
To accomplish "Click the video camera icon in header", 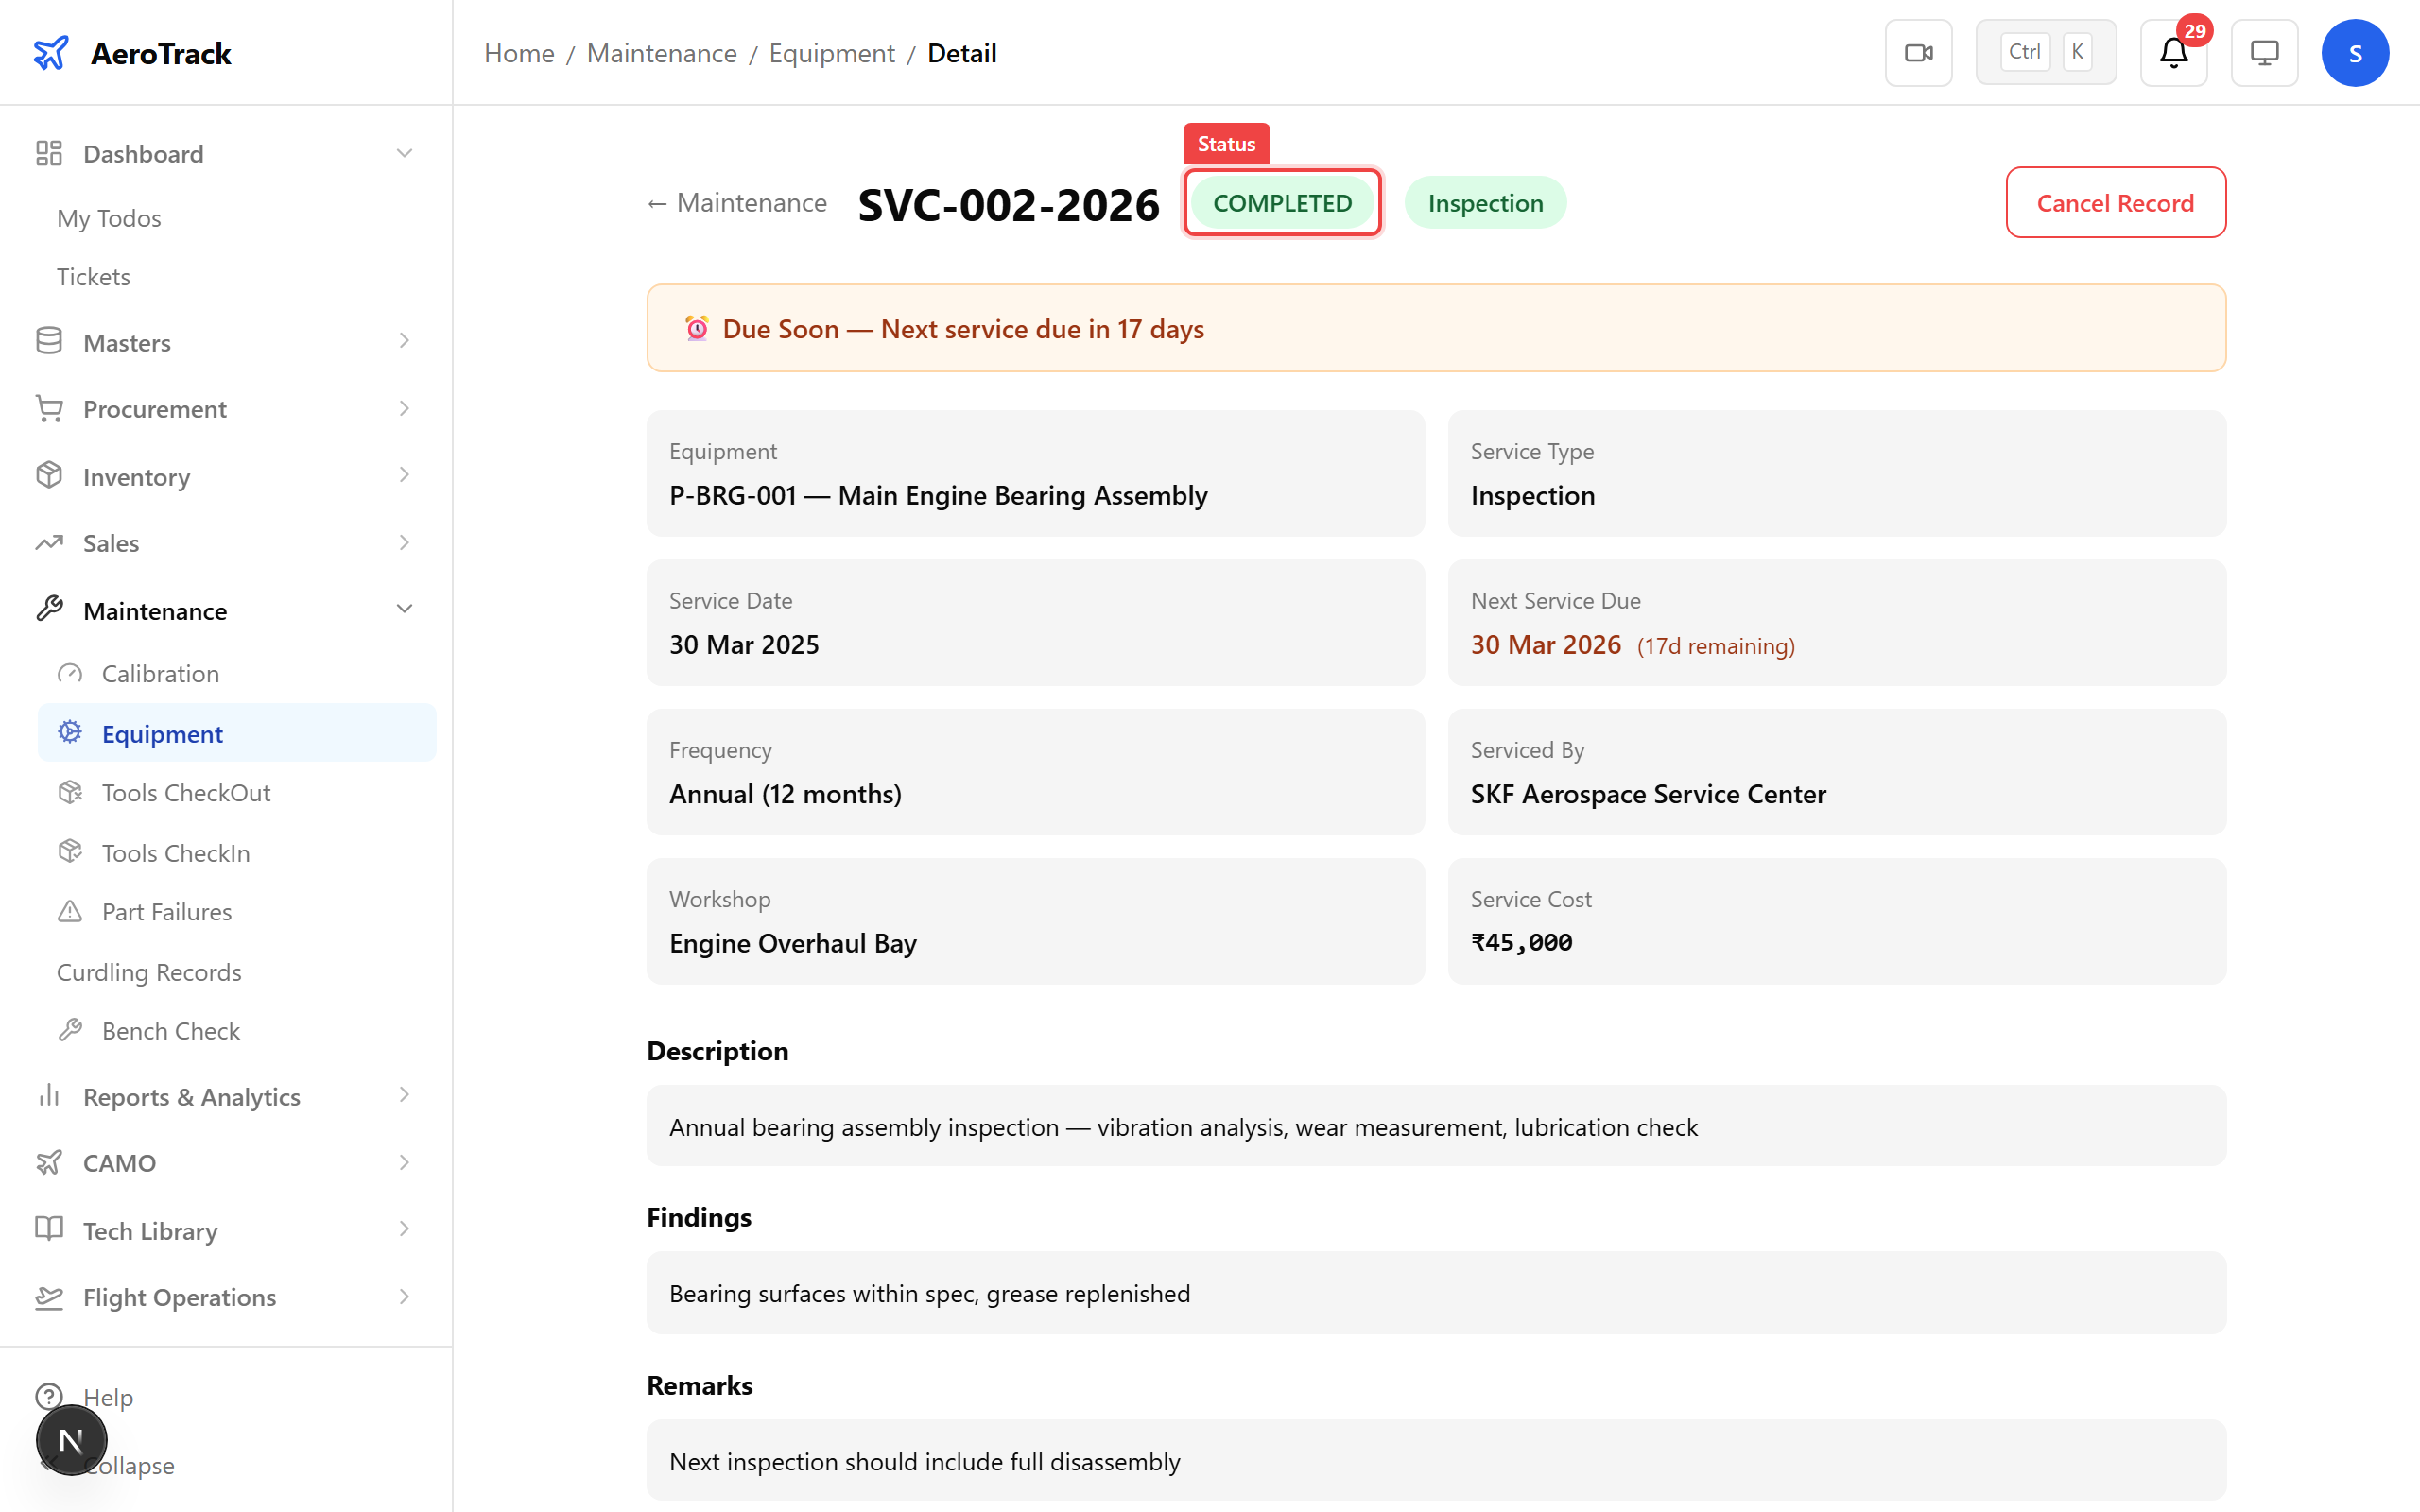I will tap(1918, 51).
